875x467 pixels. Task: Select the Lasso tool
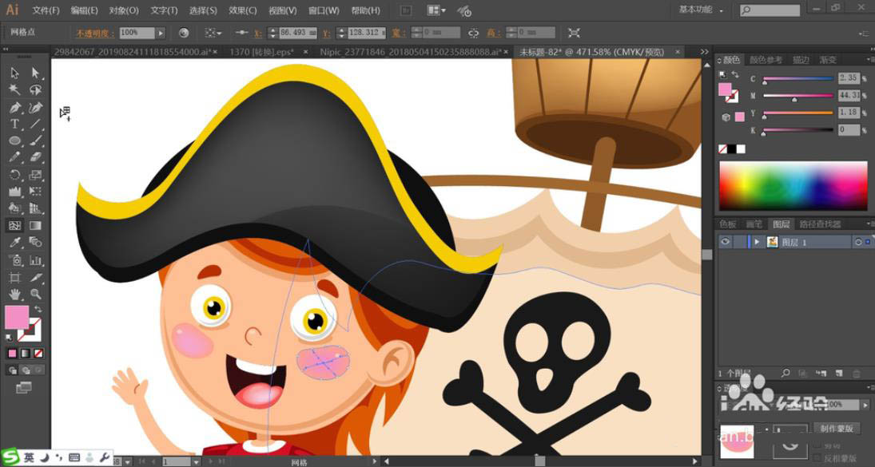35,89
